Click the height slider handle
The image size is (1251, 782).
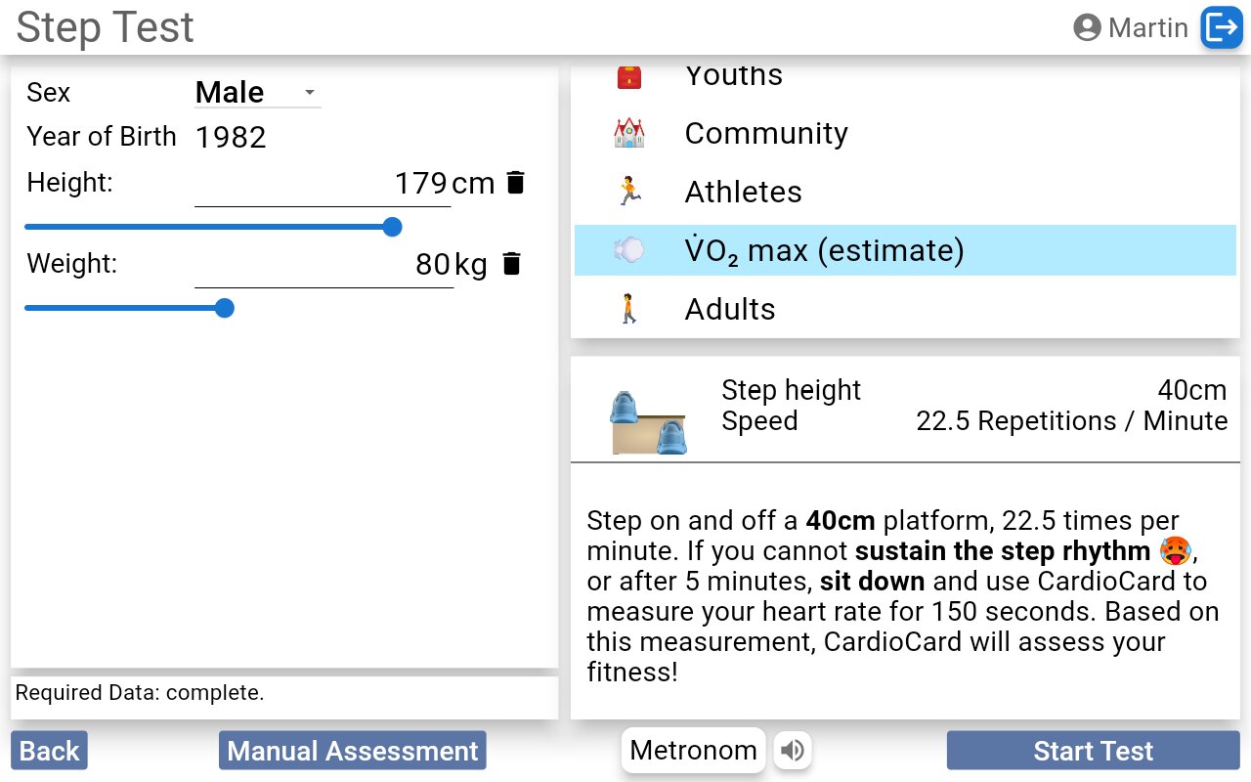point(392,227)
